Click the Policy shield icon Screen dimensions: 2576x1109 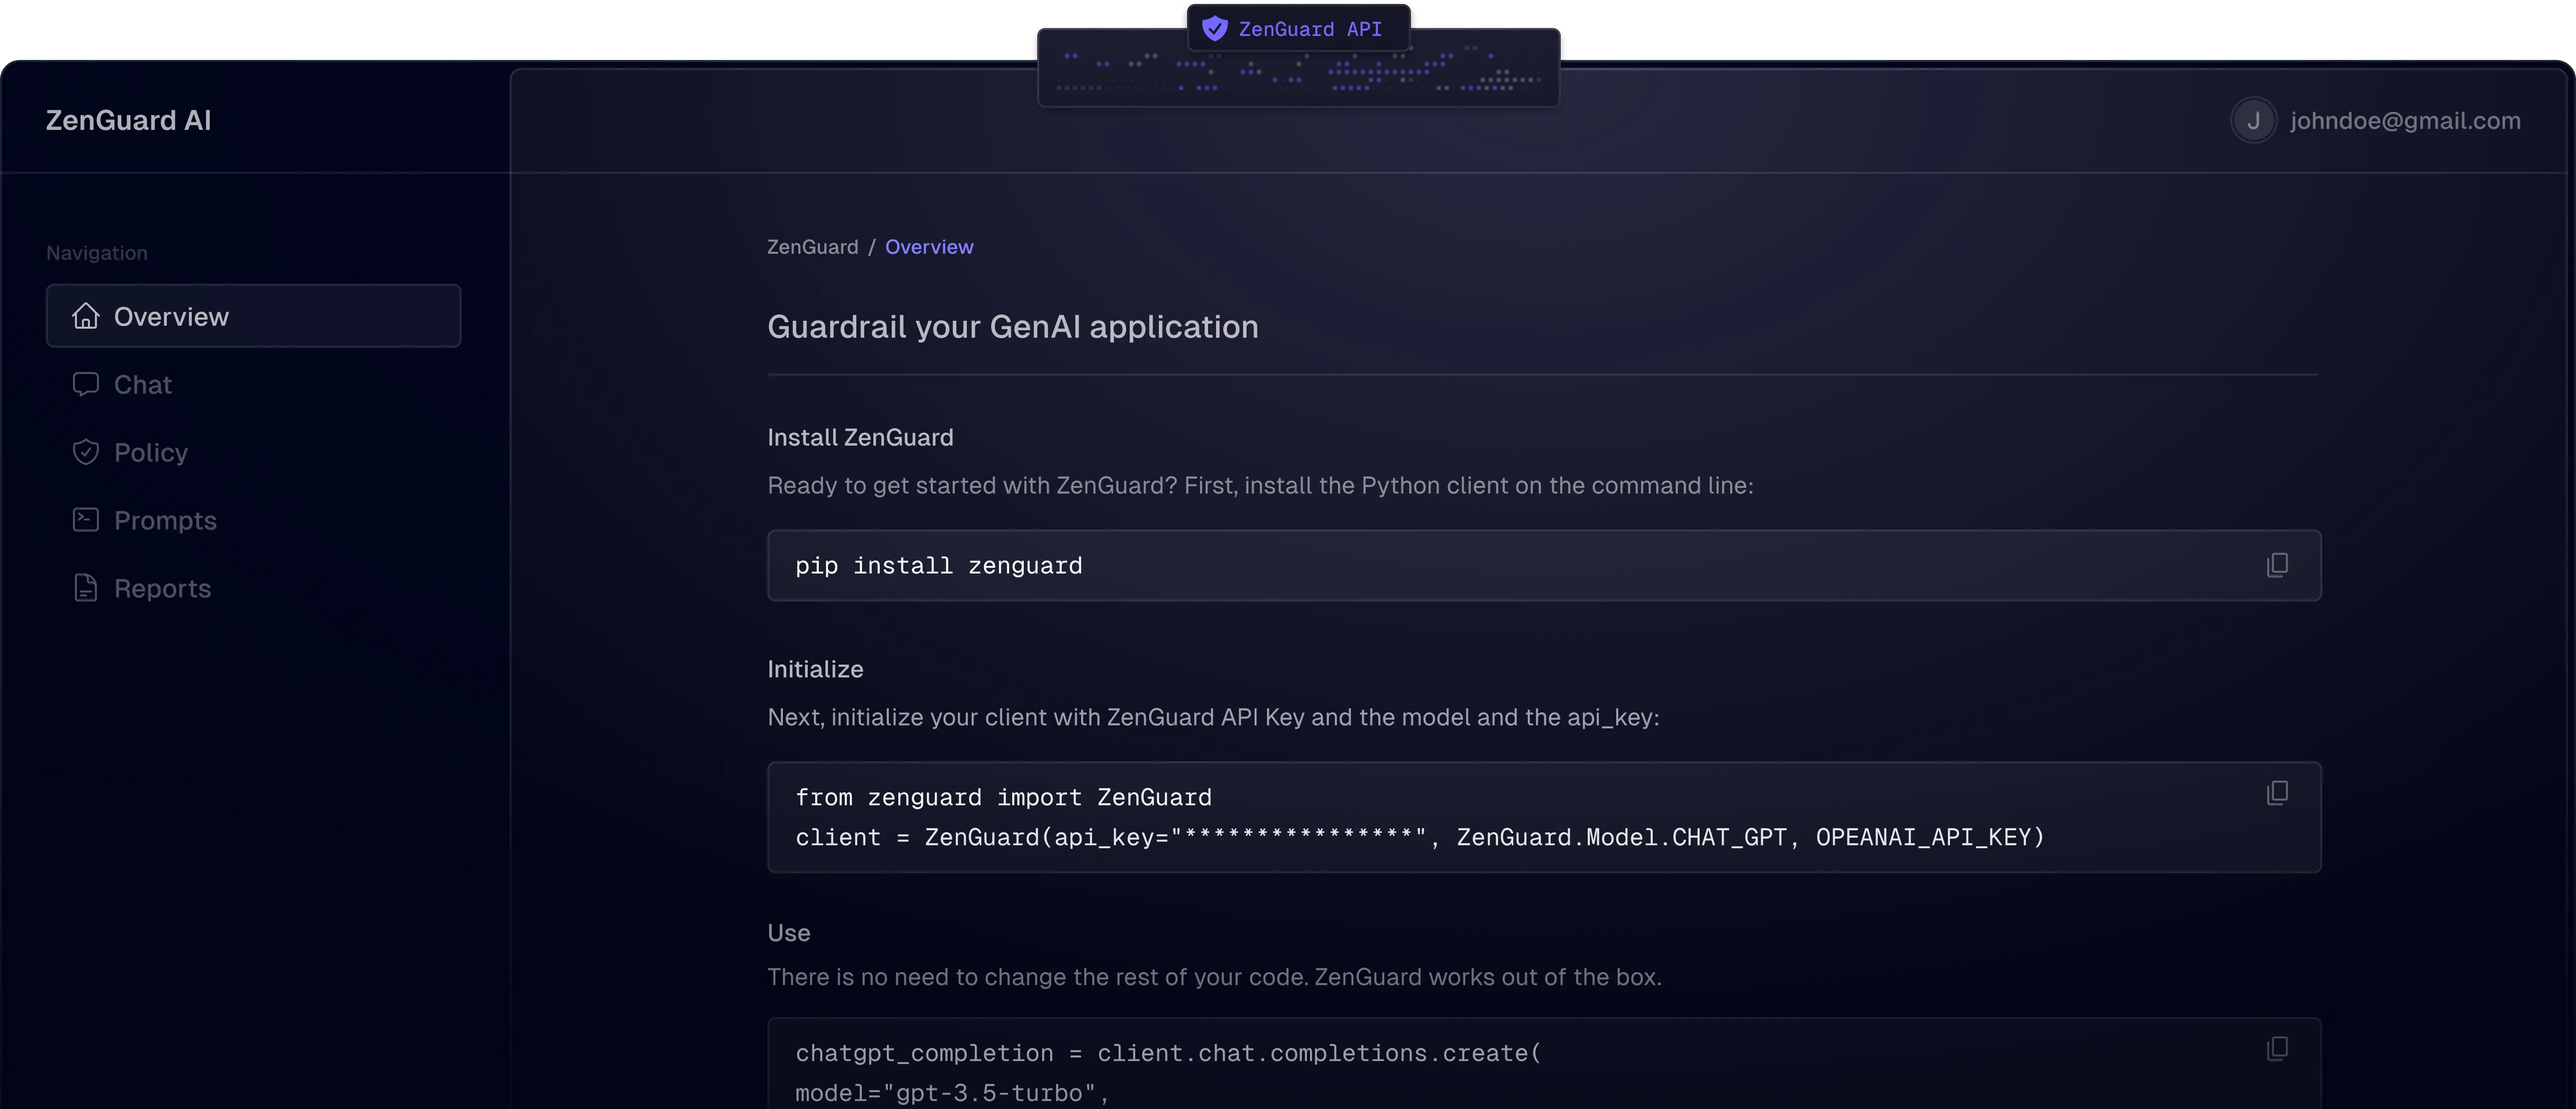(86, 452)
